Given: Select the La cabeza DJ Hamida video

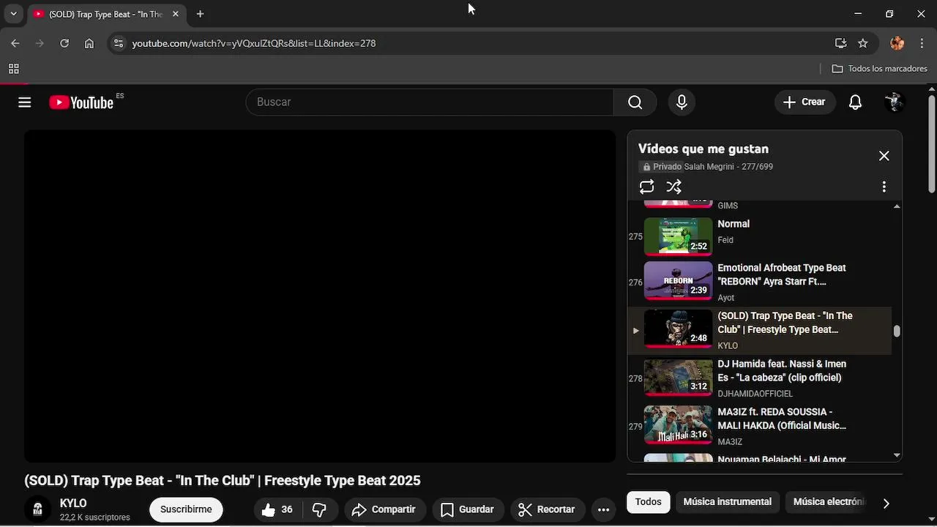Looking at the screenshot, I should point(760,378).
